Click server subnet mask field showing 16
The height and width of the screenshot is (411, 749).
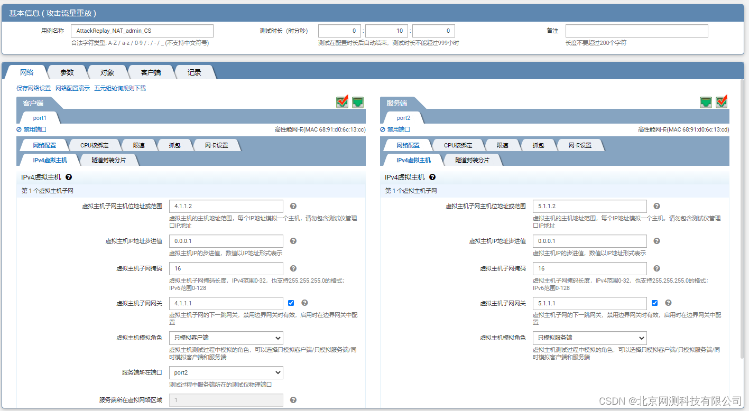(590, 268)
